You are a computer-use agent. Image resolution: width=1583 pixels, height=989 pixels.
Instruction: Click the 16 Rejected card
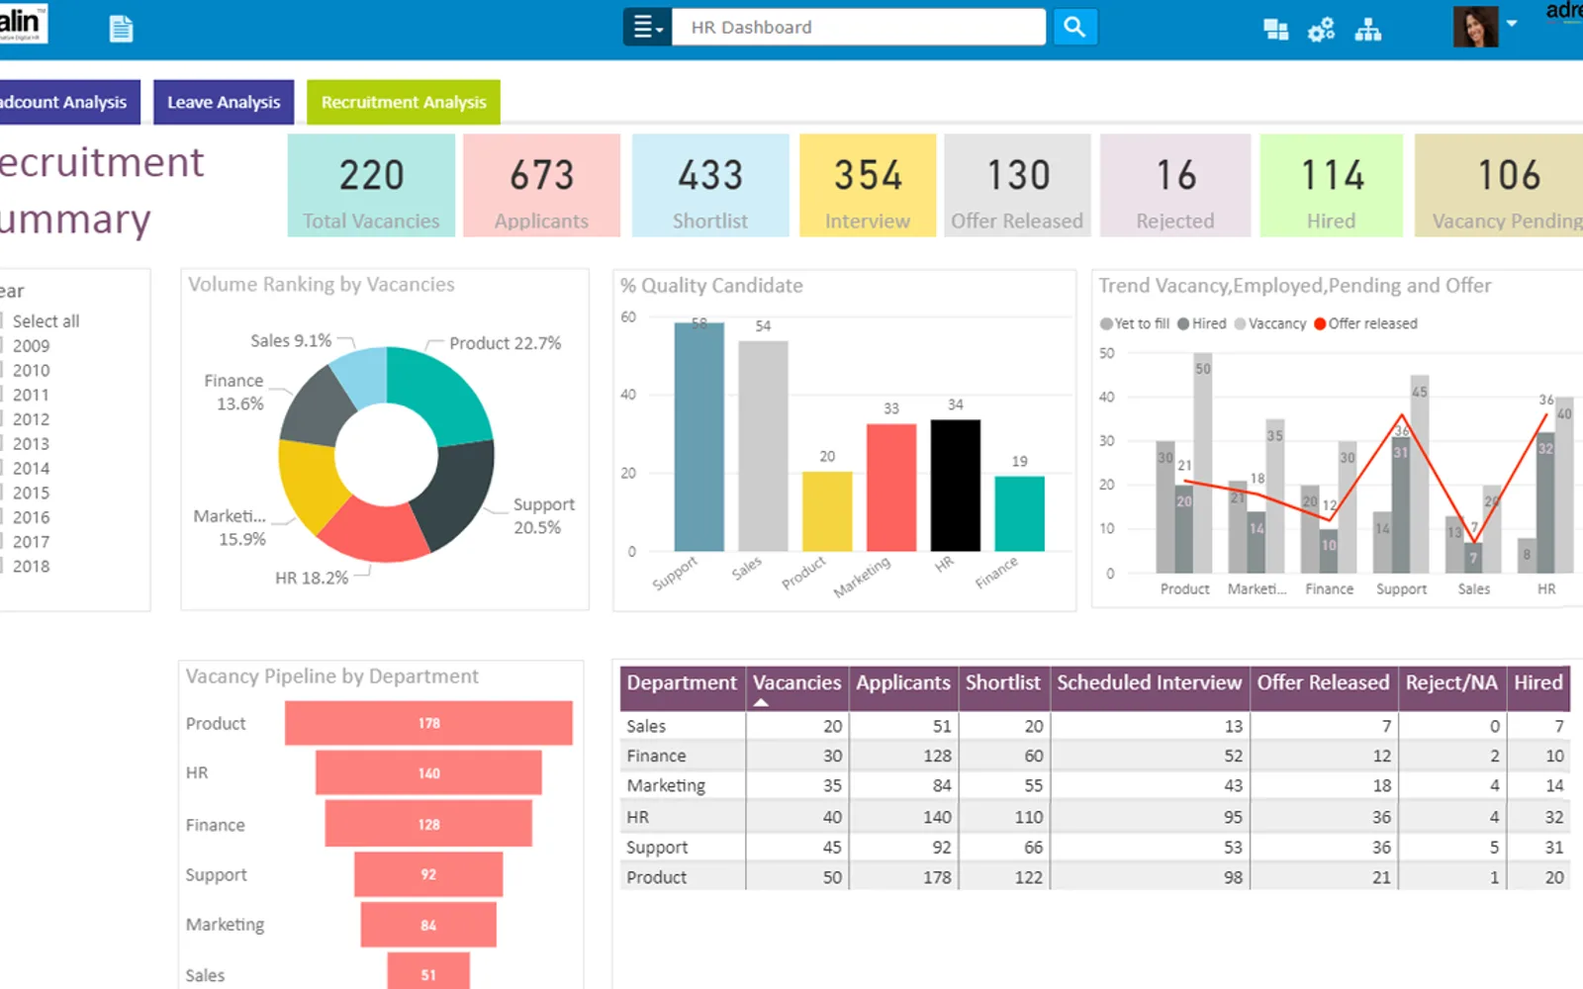pyautogui.click(x=1175, y=185)
